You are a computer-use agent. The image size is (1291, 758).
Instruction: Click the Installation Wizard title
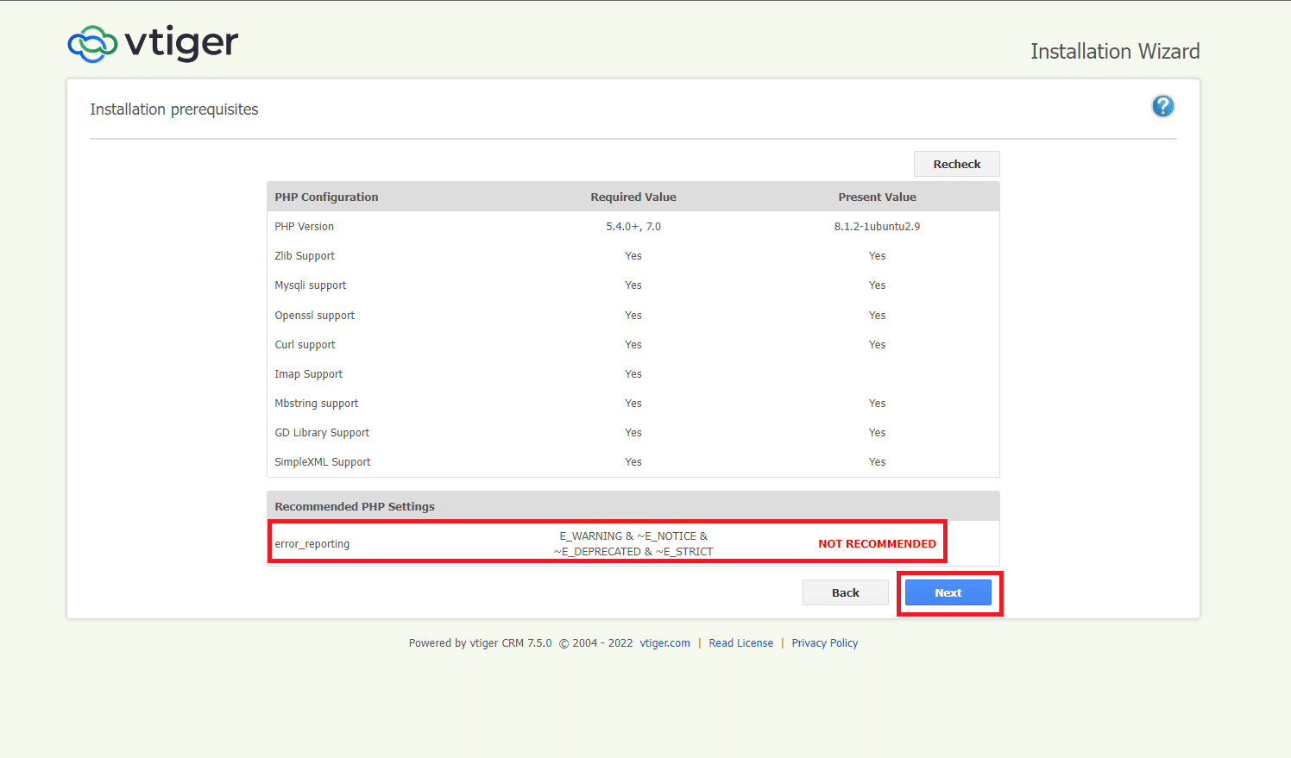click(x=1115, y=52)
